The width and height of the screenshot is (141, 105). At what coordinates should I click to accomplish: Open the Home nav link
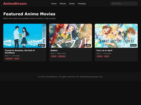coord(54,4)
